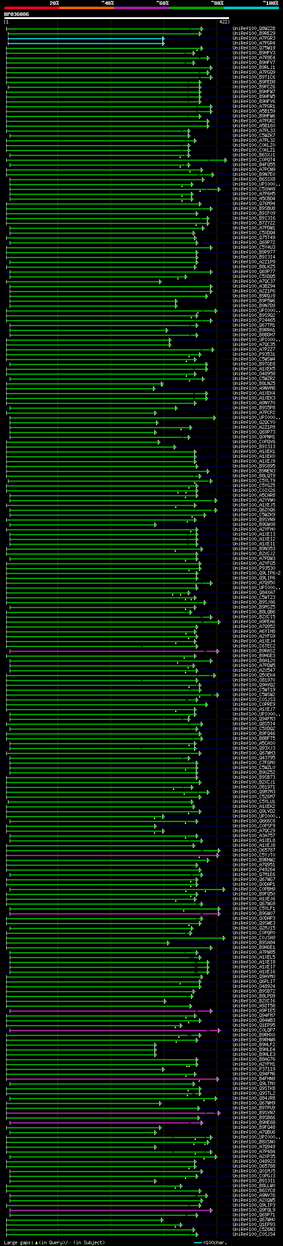Viewport: 283px width, 1246px height.
Task: Select hit label UniRef100_C5WSW2
Action: pyautogui.click(x=254, y=694)
